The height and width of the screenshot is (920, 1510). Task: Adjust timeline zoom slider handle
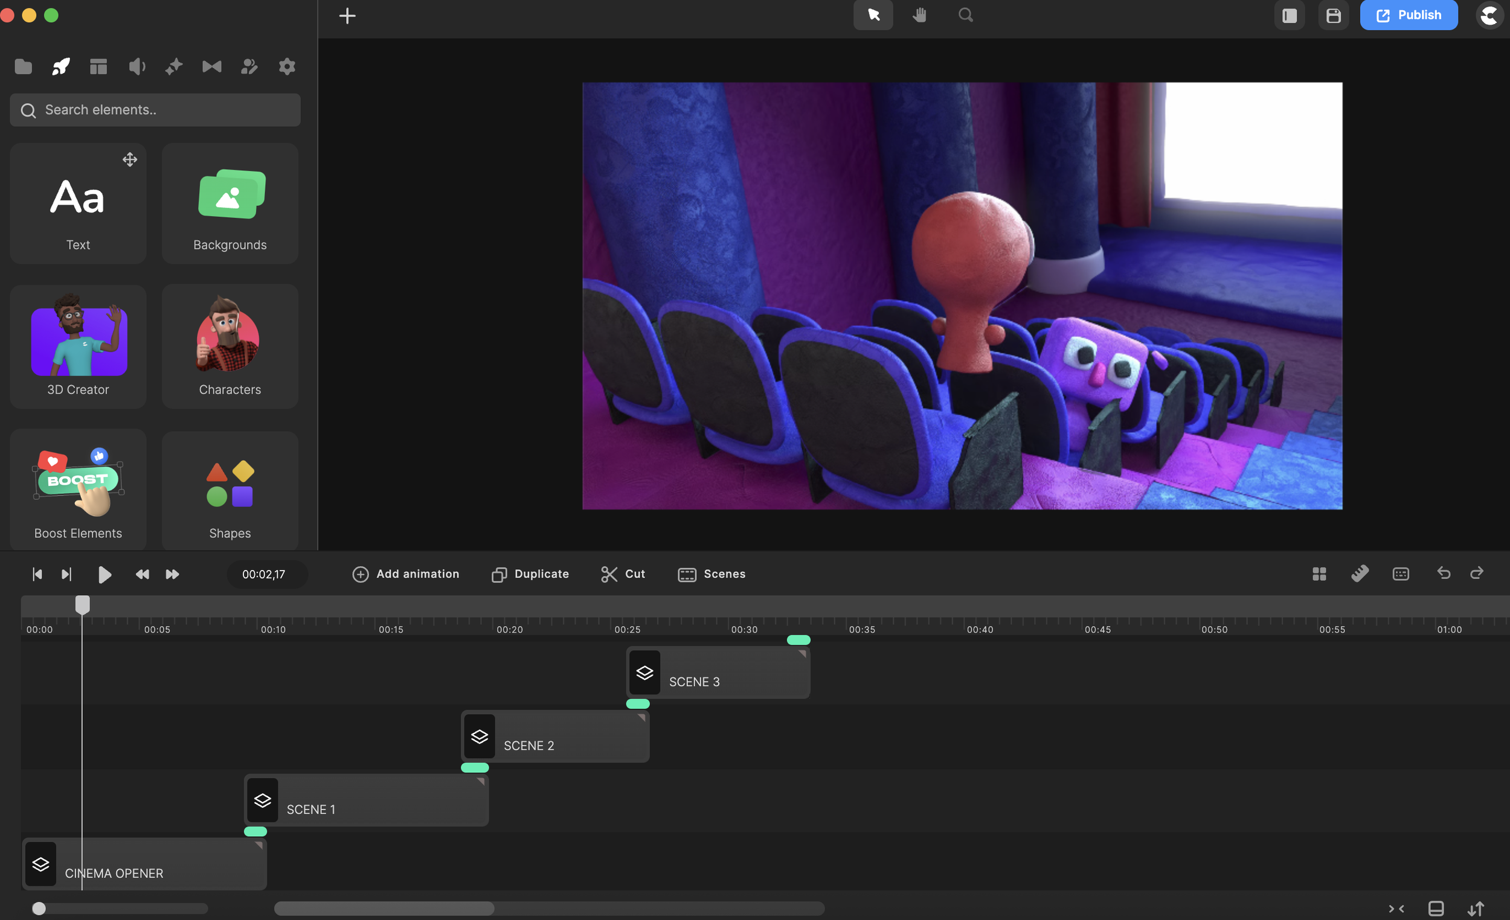[39, 909]
